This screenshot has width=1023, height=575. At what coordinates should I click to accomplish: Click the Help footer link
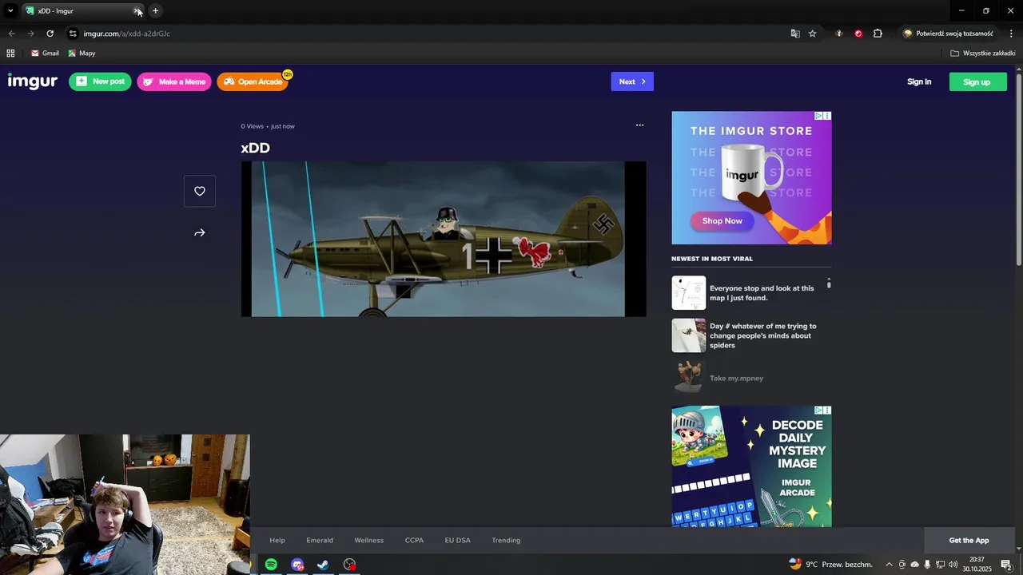pyautogui.click(x=277, y=540)
